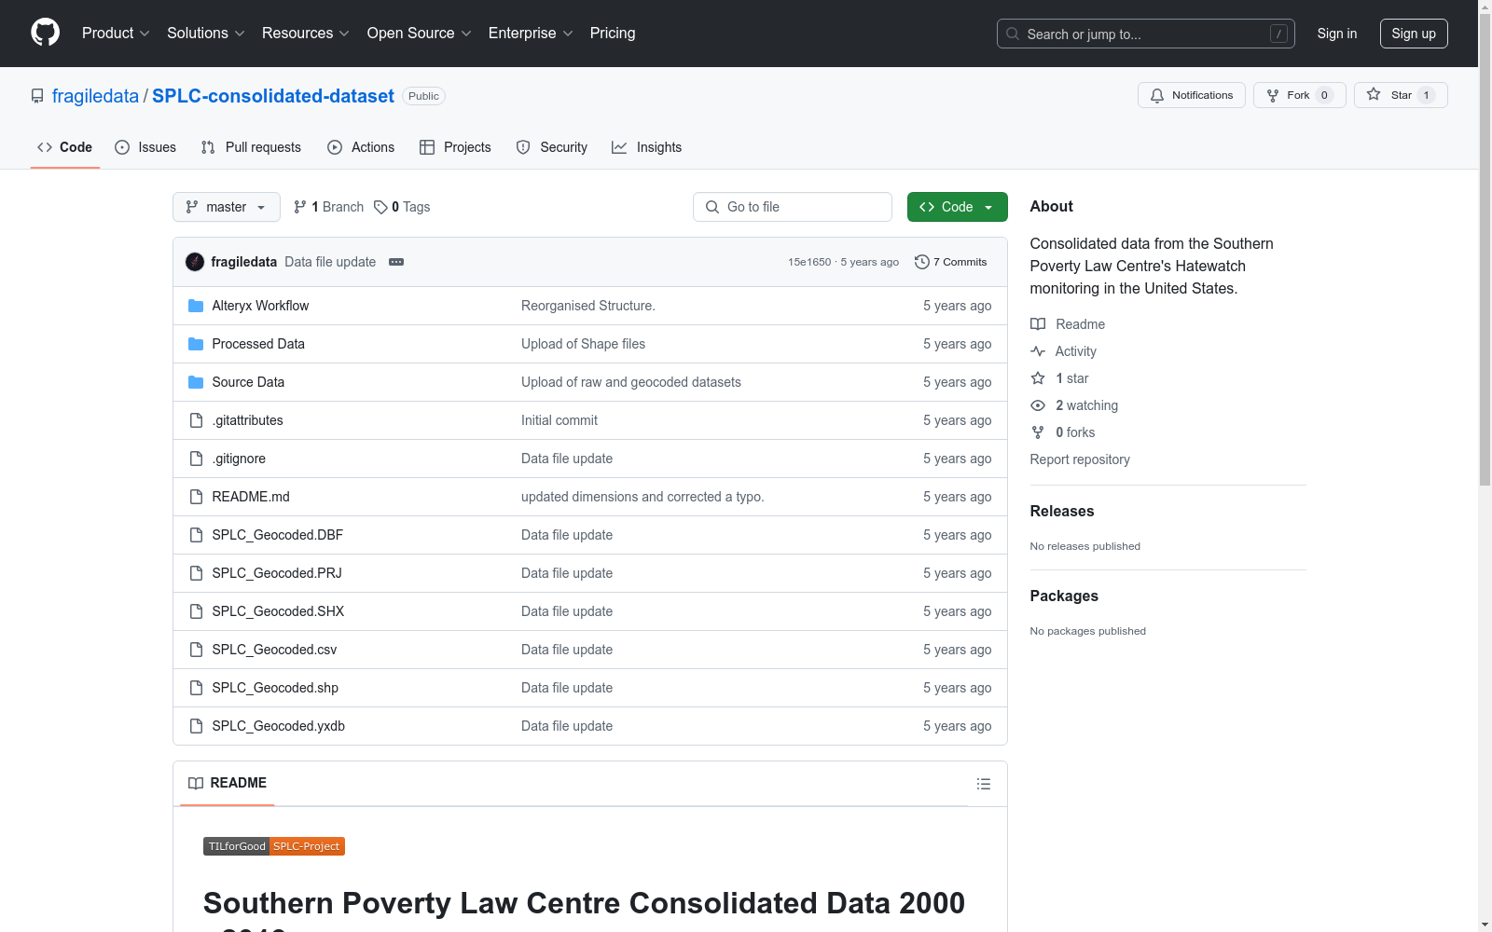Click the Source Data folder icon
This screenshot has width=1492, height=932.
click(196, 382)
